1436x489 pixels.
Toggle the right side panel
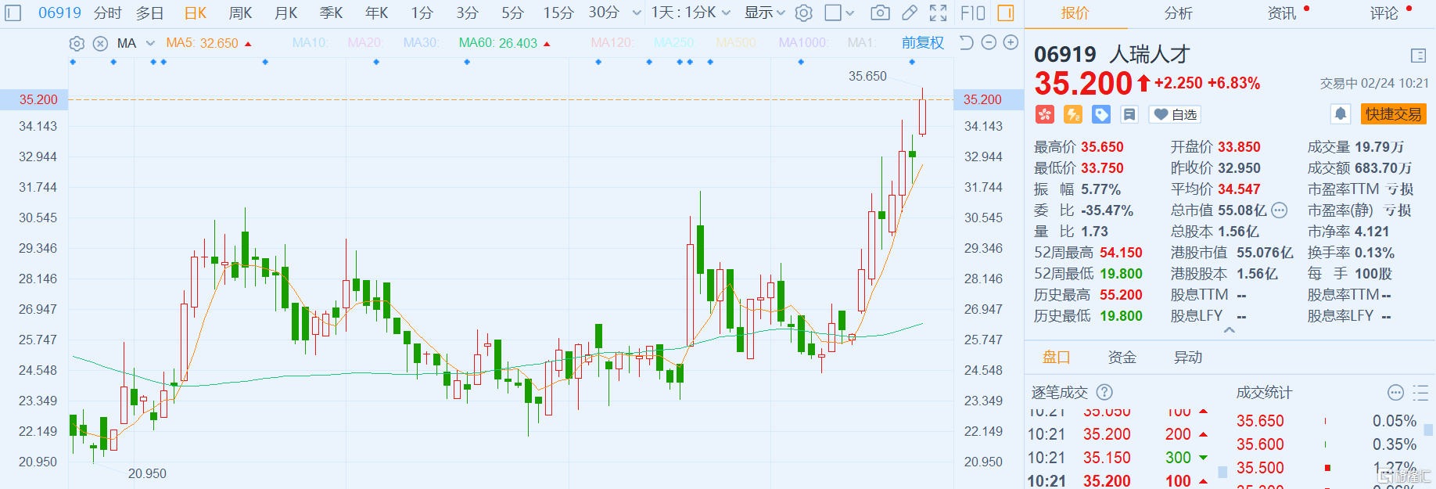[x=1006, y=13]
